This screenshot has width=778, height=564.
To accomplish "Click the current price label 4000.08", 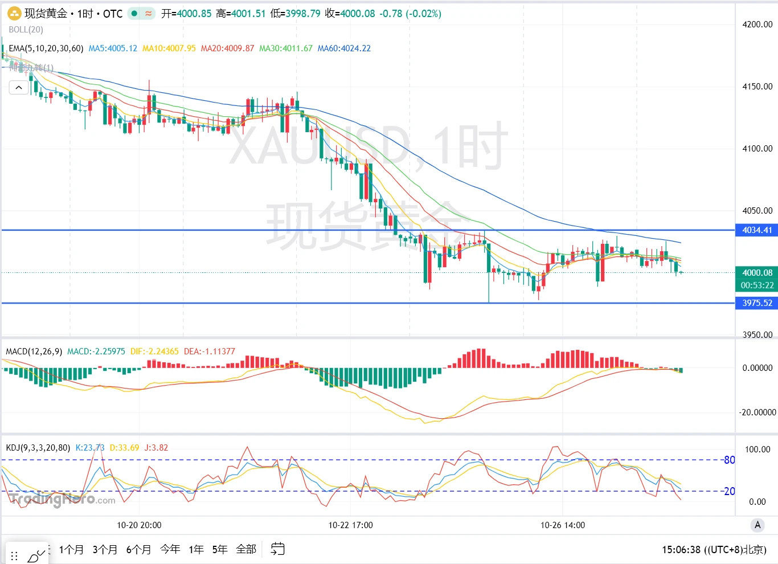I will coord(757,273).
